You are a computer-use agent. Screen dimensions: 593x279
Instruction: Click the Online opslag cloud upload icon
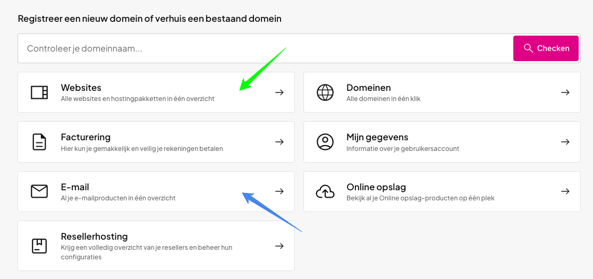pyautogui.click(x=325, y=191)
